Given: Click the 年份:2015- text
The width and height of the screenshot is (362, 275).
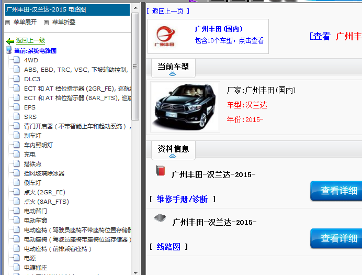Looking at the screenshot, I should coord(245,120).
